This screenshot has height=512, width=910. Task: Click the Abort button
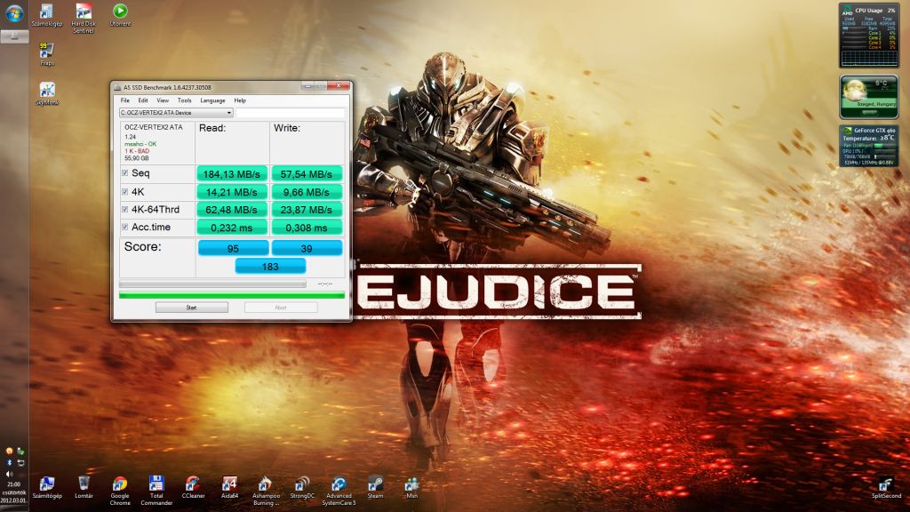point(281,307)
